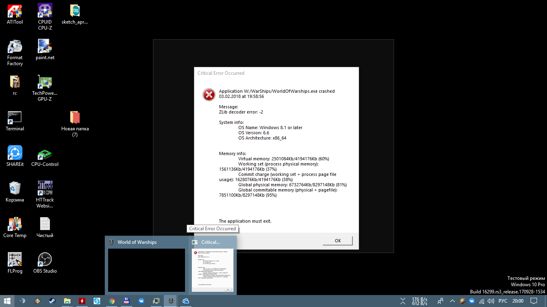Open the Wi-Fi network tray icon
This screenshot has width=547, height=307.
pyautogui.click(x=482, y=301)
